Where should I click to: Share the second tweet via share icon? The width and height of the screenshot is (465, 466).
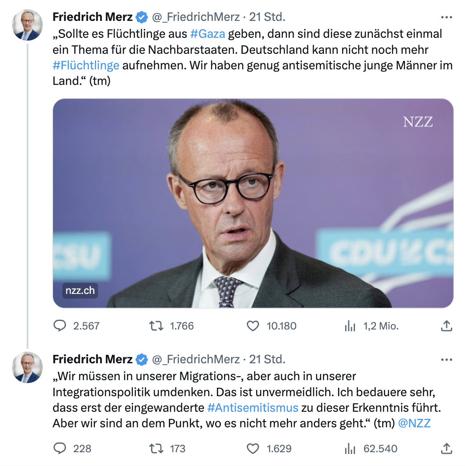[446, 449]
